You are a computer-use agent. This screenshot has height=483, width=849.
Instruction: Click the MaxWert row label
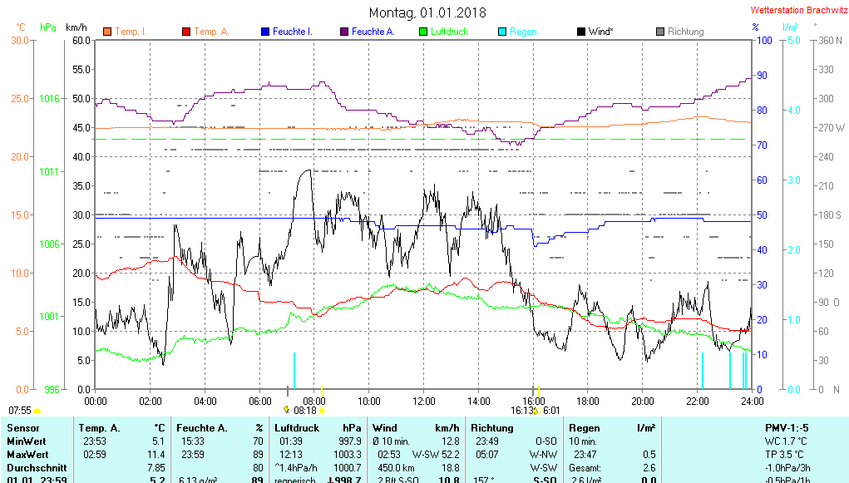[27, 455]
